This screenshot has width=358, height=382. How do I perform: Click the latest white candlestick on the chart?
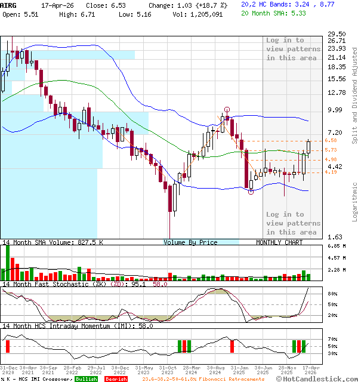tap(309, 147)
